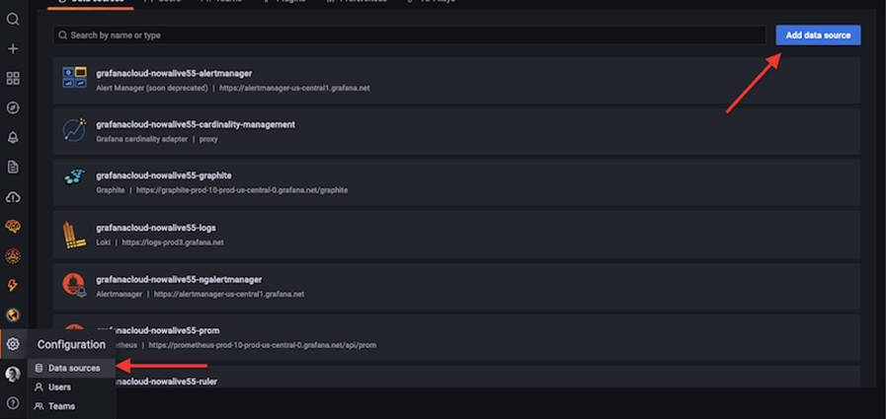886x419 pixels.
Task: Open the Alerting bell icon
Action: coord(13,138)
